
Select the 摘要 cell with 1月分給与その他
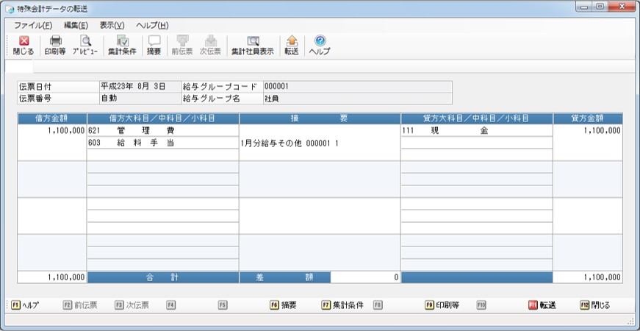(x=320, y=143)
